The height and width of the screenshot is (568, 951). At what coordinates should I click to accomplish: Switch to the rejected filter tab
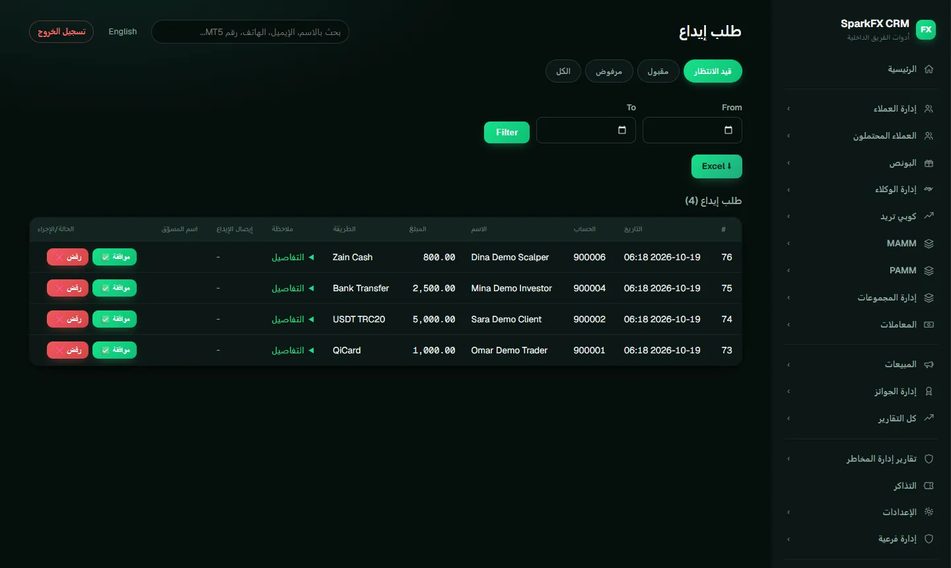click(609, 71)
